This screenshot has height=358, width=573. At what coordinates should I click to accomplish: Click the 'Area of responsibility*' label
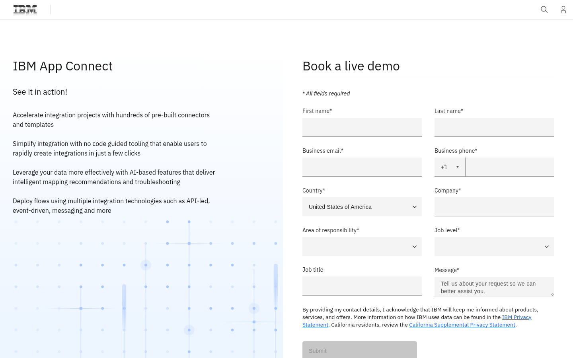pos(331,230)
